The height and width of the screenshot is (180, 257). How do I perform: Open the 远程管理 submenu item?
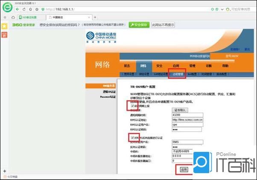click(x=178, y=74)
